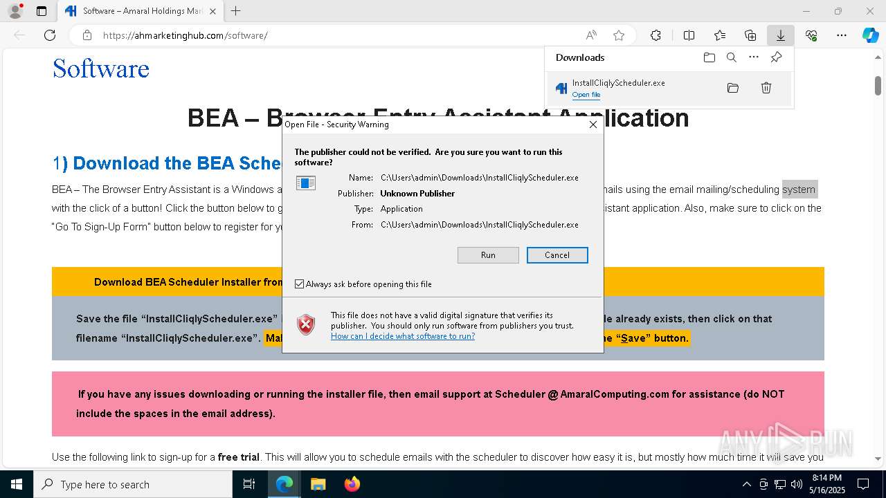Screen dimensions: 886x498
Task: Activate Read aloud icon
Action: click(x=591, y=35)
